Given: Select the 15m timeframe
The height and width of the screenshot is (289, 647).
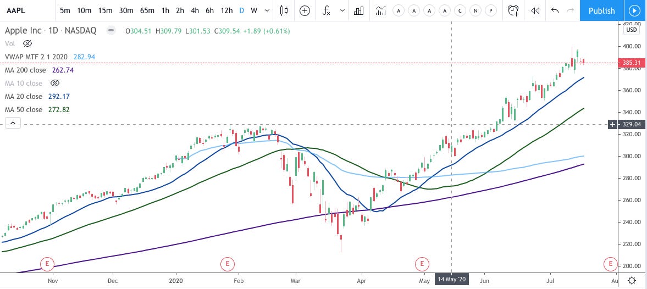Looking at the screenshot, I should [105, 11].
